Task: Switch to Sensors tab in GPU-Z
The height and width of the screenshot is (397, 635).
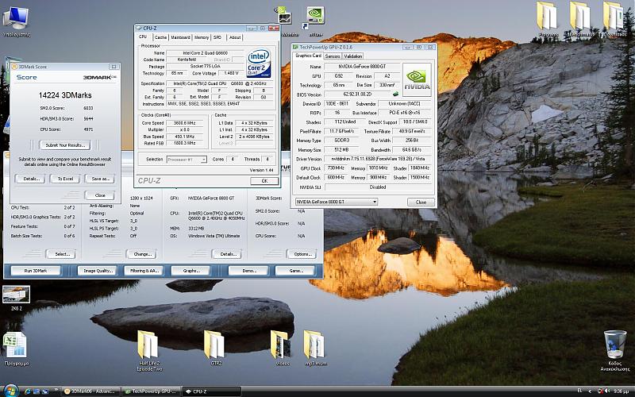Action: pyautogui.click(x=333, y=56)
